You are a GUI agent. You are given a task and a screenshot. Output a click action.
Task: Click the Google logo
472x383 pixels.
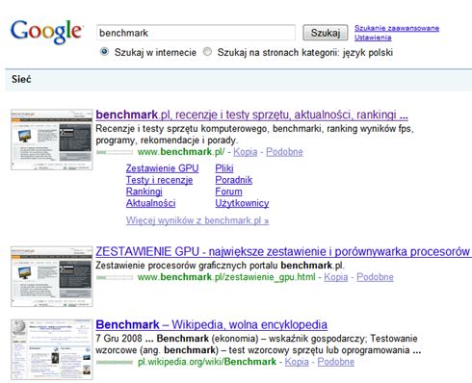pyautogui.click(x=47, y=32)
